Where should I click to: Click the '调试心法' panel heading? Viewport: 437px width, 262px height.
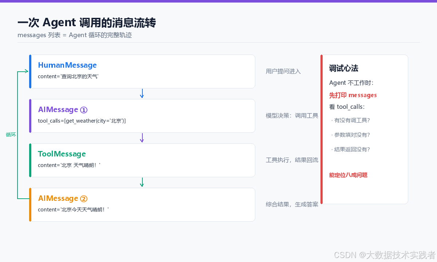click(x=344, y=68)
